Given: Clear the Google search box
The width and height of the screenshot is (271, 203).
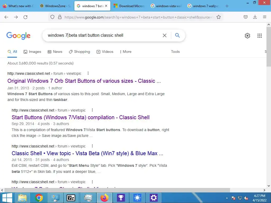Looking at the screenshot, I should tap(165, 35).
